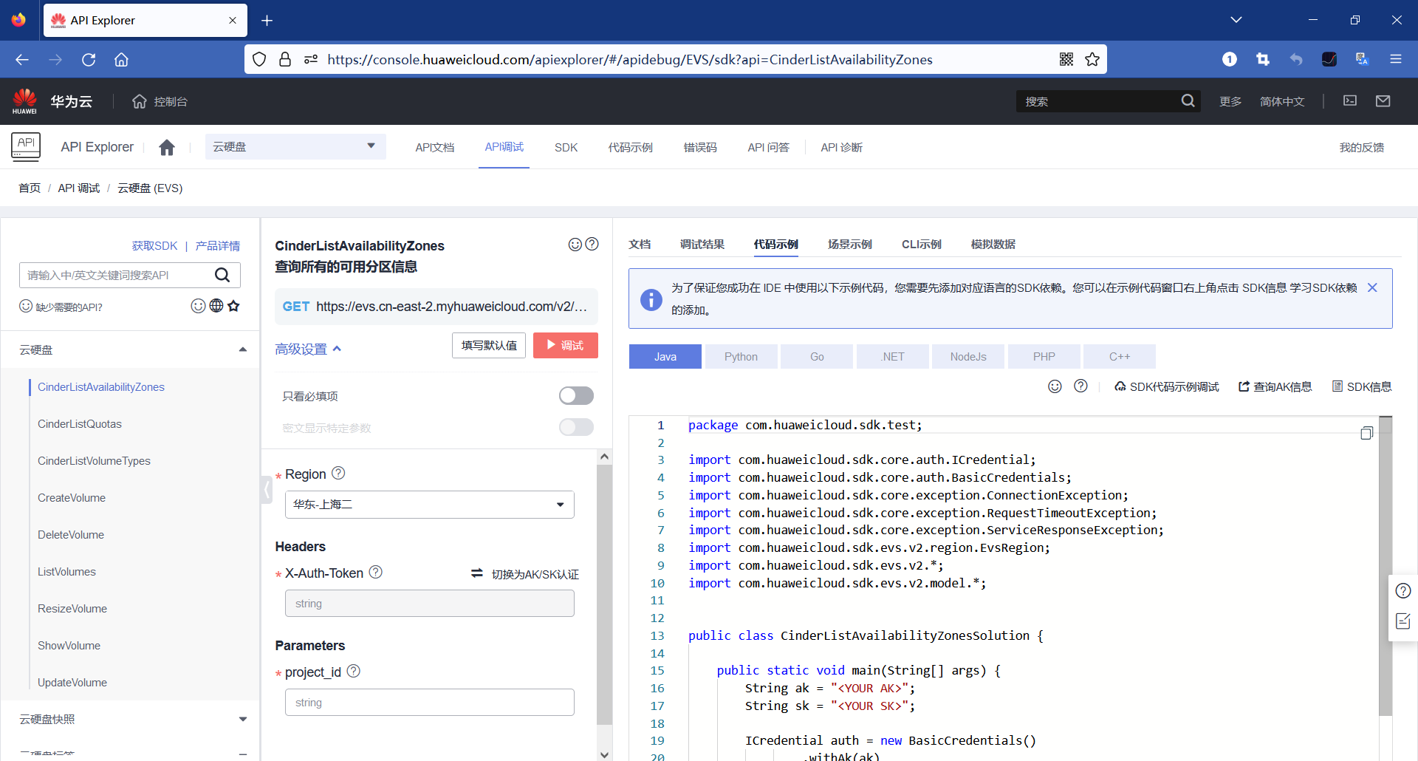Click the feedback smiley above the code
The image size is (1418, 761).
click(1055, 386)
